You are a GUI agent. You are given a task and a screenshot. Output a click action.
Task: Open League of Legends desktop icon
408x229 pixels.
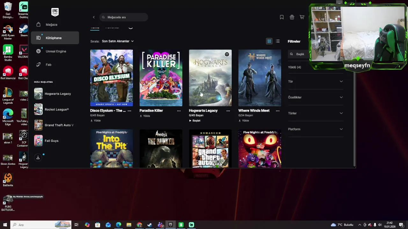[8, 95]
